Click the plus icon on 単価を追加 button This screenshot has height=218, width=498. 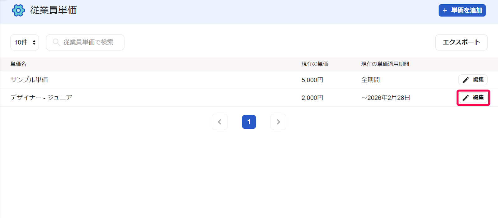click(x=445, y=10)
